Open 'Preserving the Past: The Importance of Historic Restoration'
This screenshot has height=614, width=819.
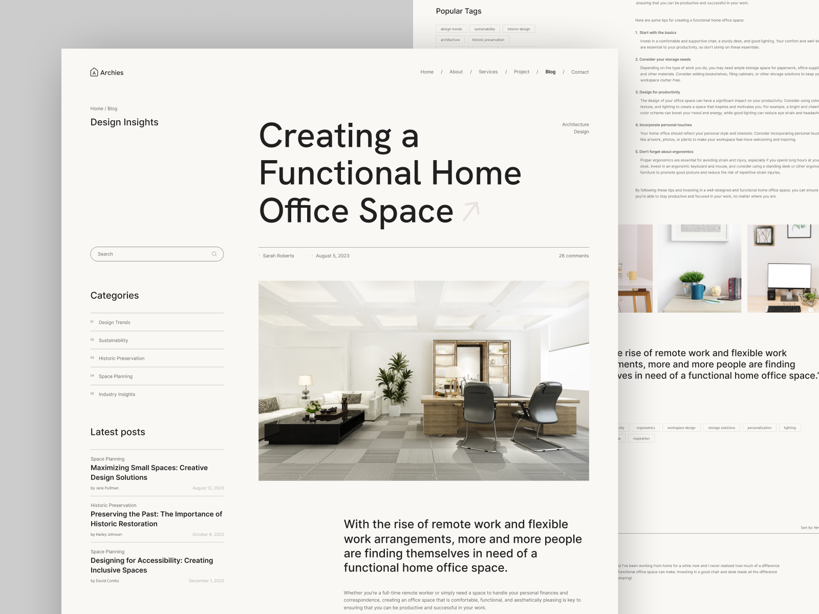click(x=157, y=519)
